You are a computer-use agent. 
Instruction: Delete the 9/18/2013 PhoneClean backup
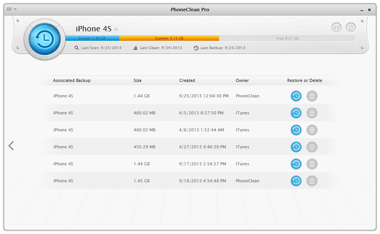(312, 181)
